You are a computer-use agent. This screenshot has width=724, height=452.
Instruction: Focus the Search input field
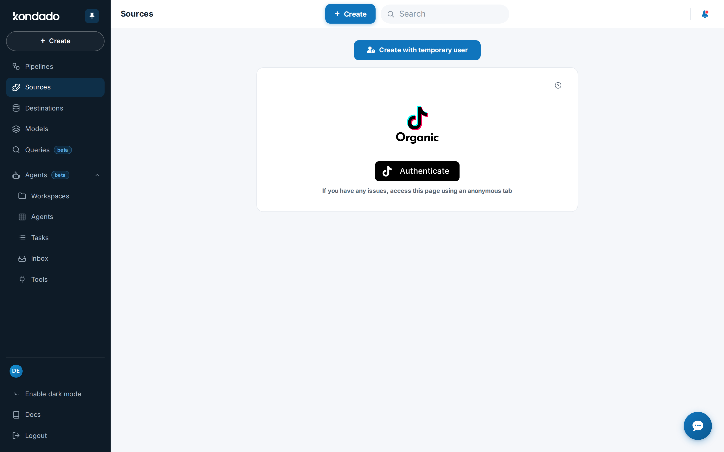click(x=445, y=14)
